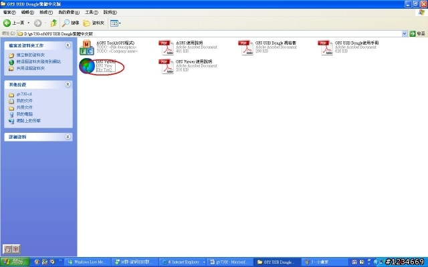
Task: Go up one folder level
Action: coord(53,23)
